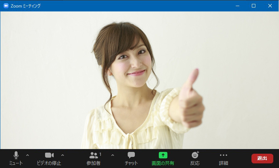
Task: Click the participant count number 1
Action: (101, 154)
